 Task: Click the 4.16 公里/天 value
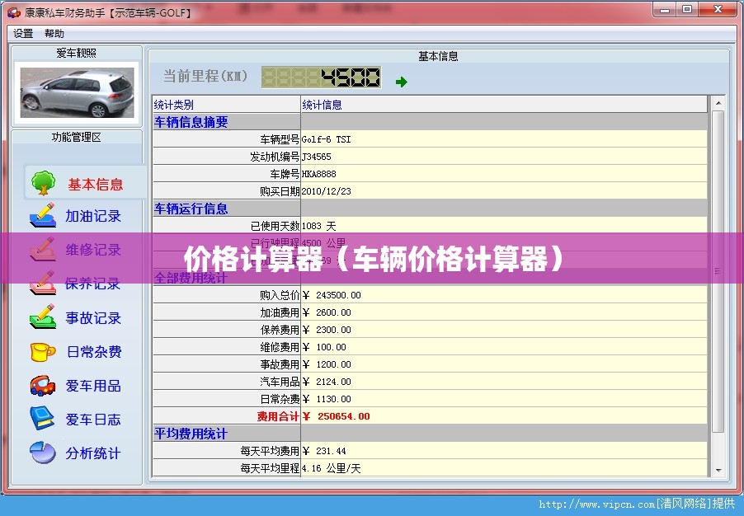(332, 468)
